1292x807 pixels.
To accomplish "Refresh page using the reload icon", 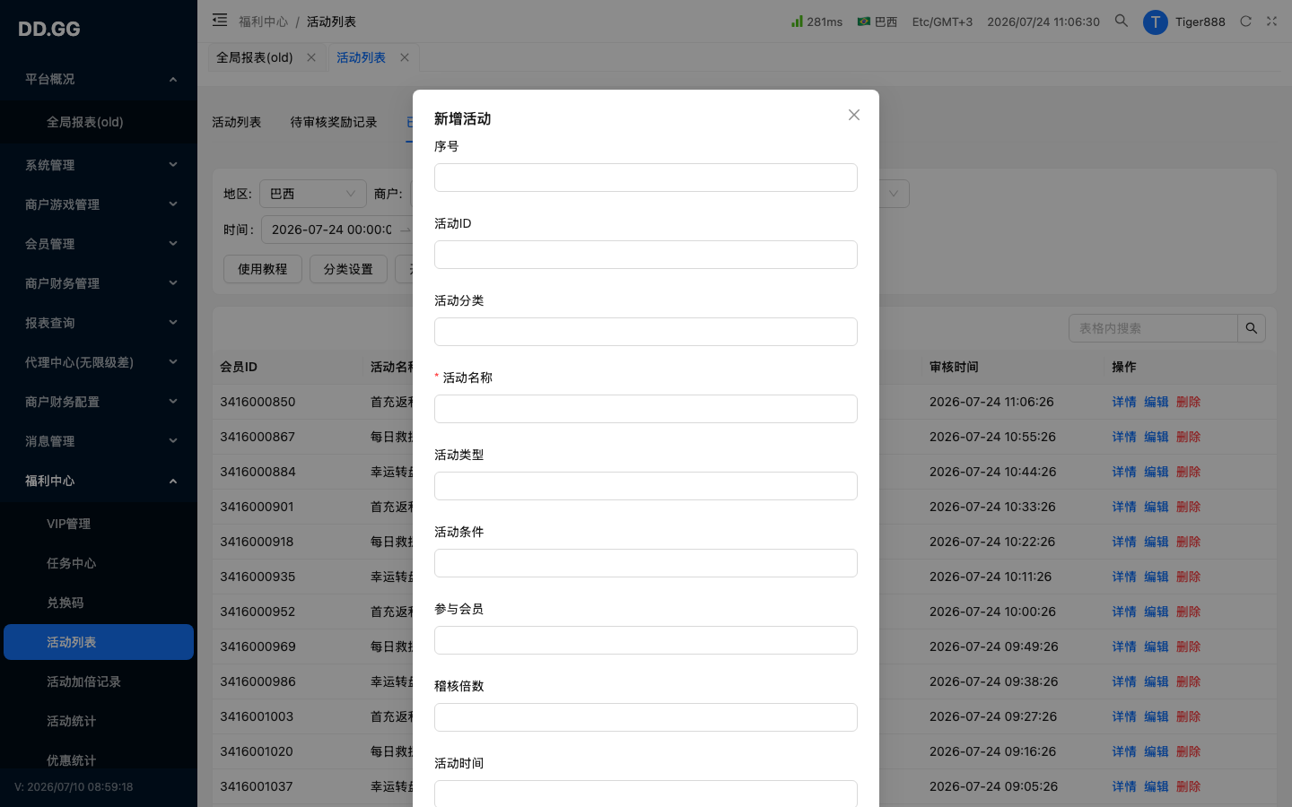I will [1245, 21].
